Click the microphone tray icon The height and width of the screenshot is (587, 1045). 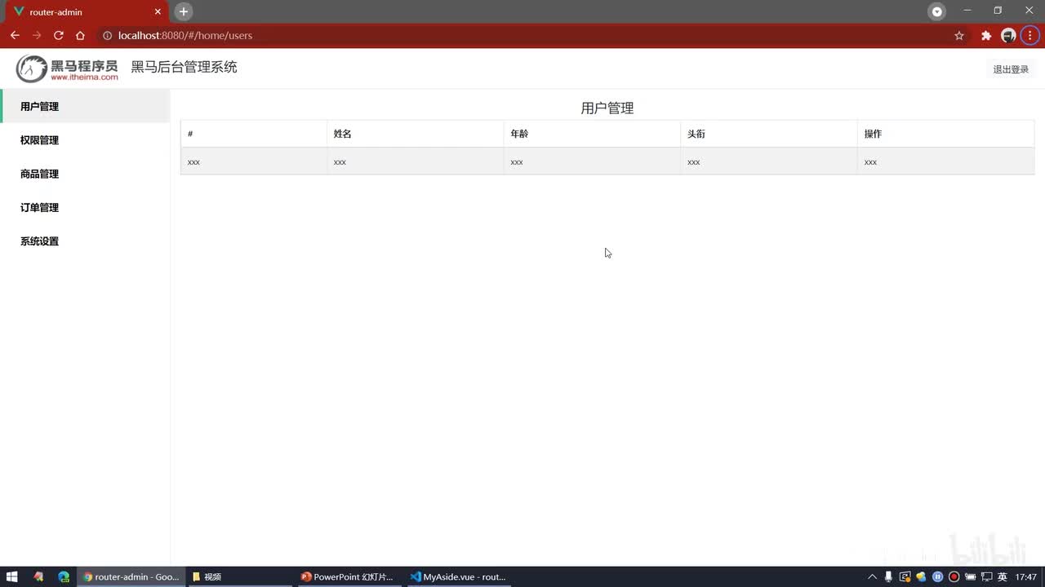click(x=888, y=576)
